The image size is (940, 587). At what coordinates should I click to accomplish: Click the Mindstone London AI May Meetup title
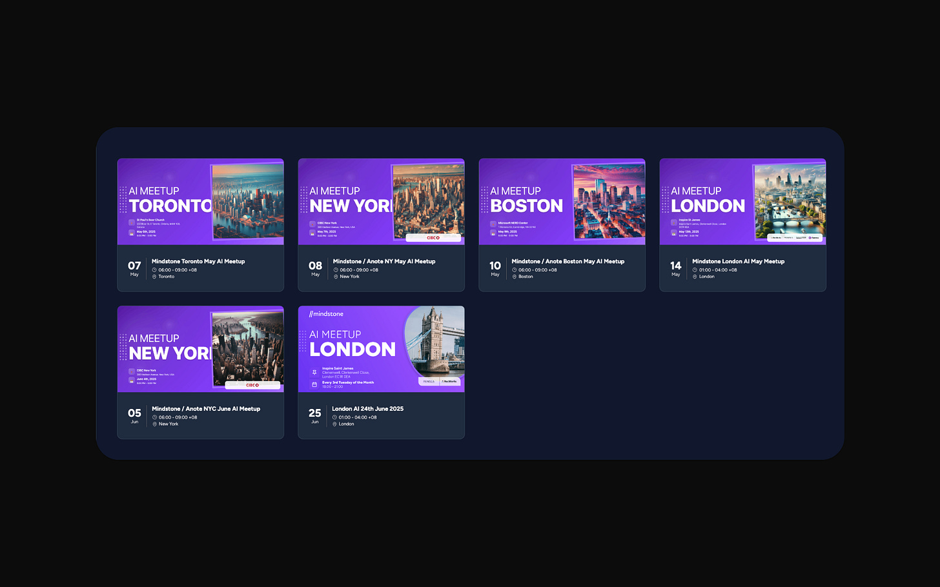click(739, 261)
